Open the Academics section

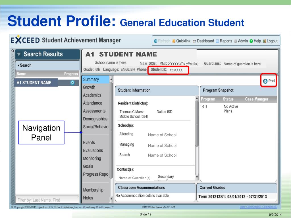[92, 95]
